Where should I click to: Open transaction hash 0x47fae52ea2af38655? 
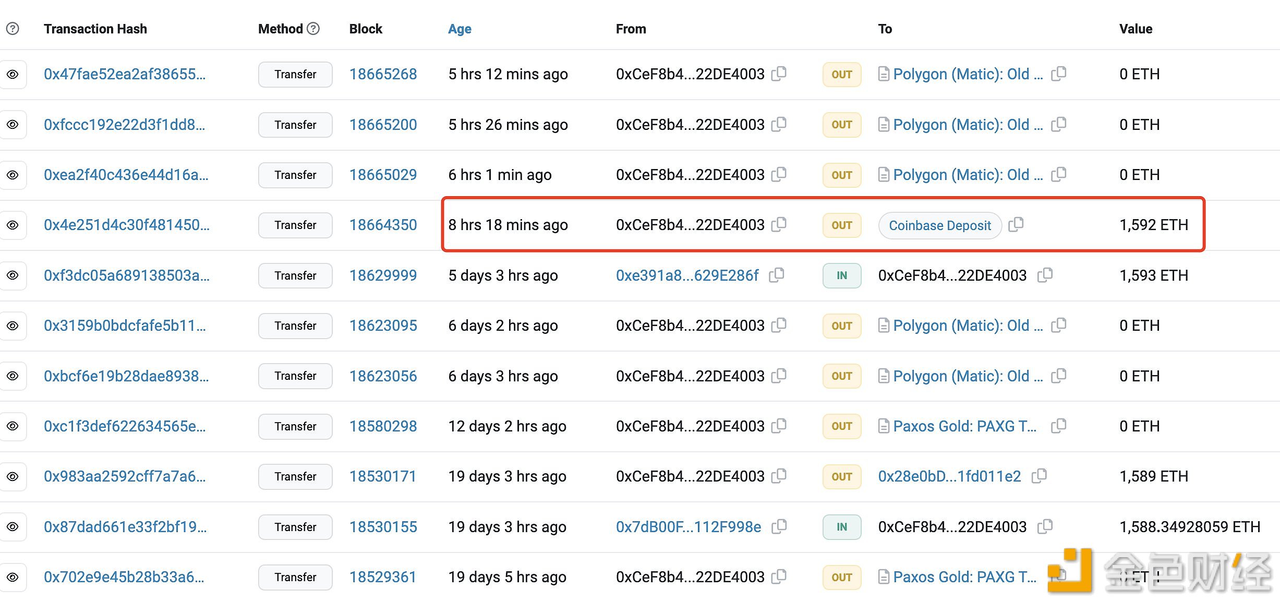(125, 74)
